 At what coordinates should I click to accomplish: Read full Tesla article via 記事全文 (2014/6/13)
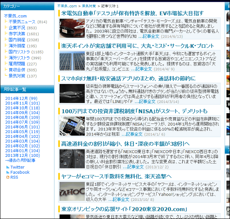[x=149, y=36]
